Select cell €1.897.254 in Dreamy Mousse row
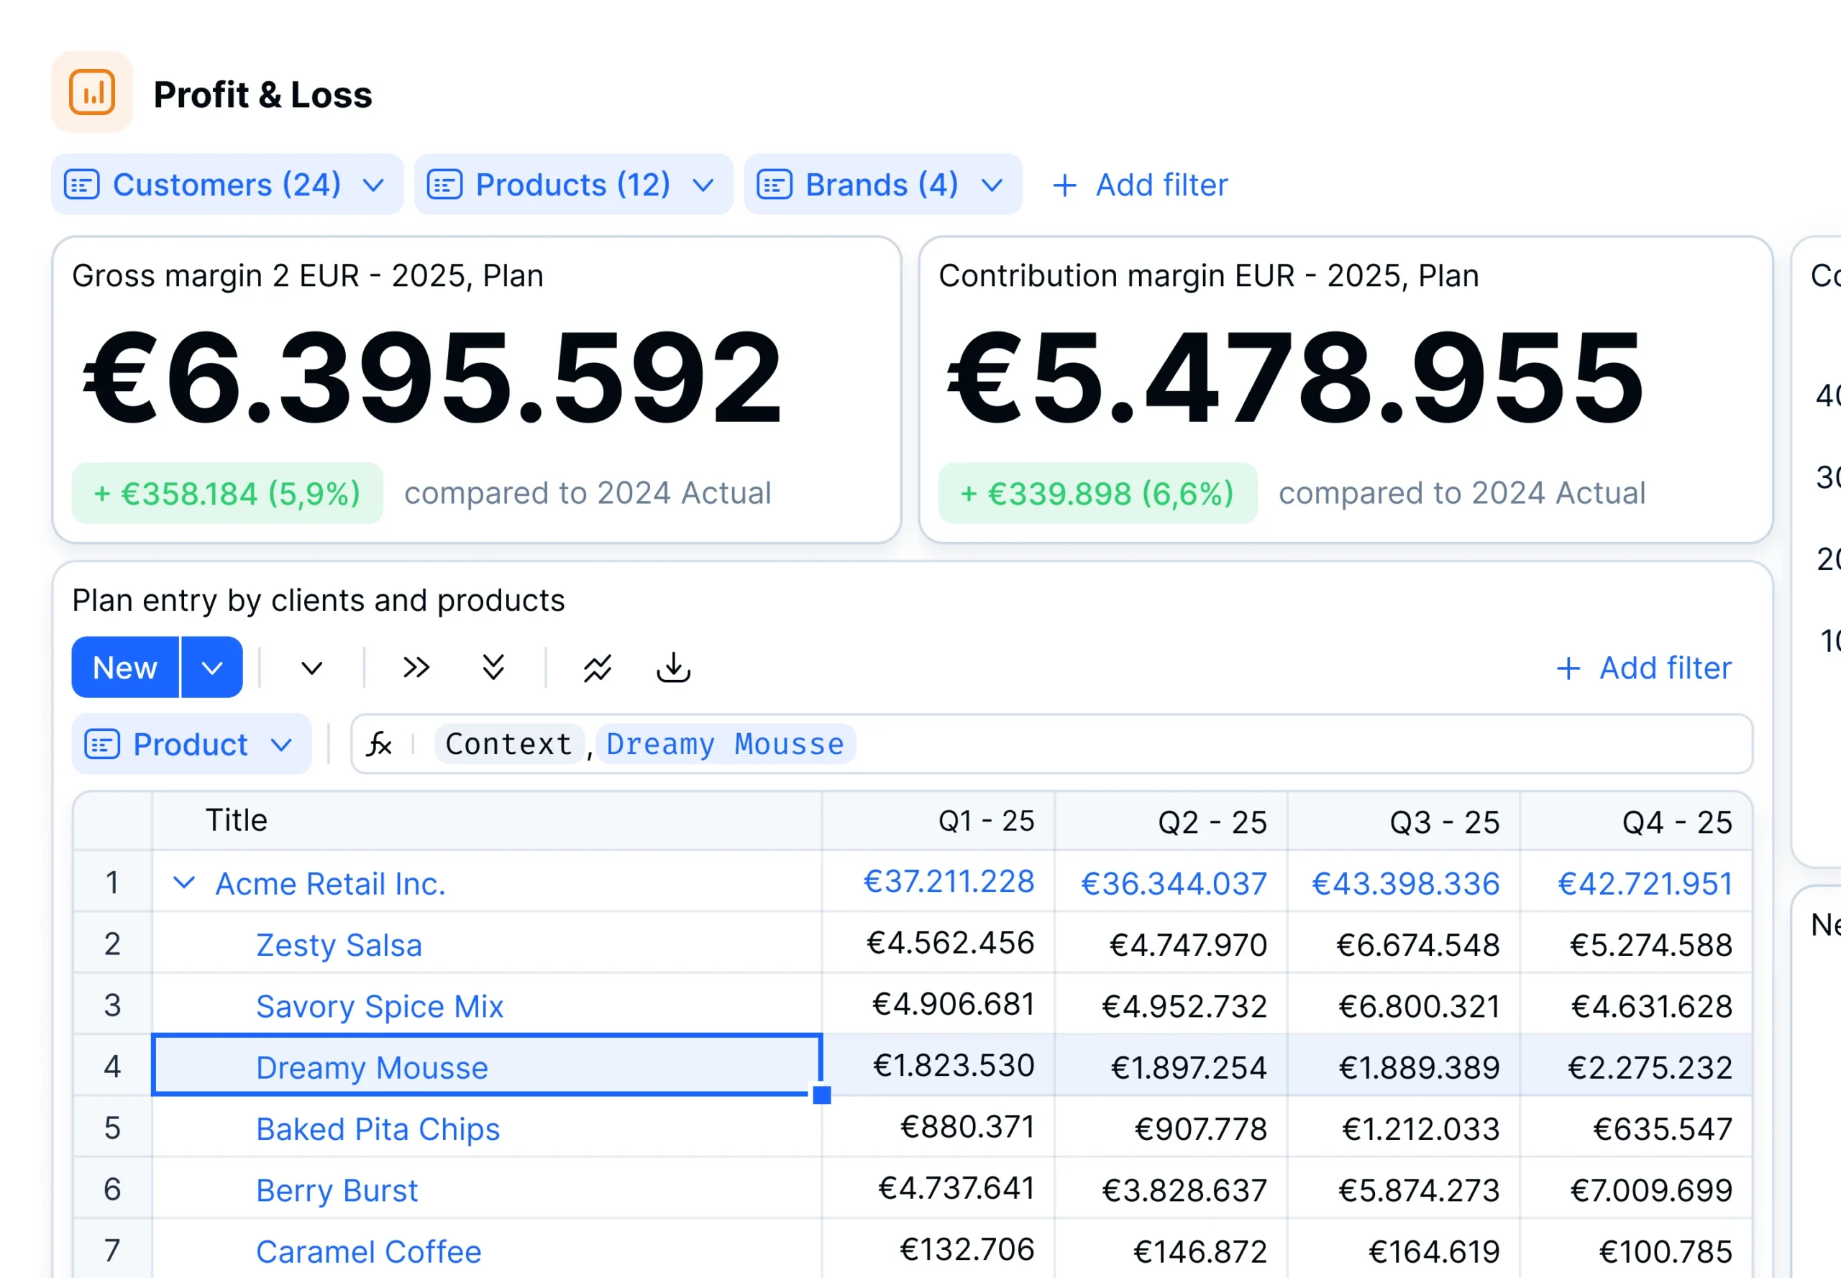Image resolution: width=1841 pixels, height=1278 pixels. [x=1171, y=1065]
